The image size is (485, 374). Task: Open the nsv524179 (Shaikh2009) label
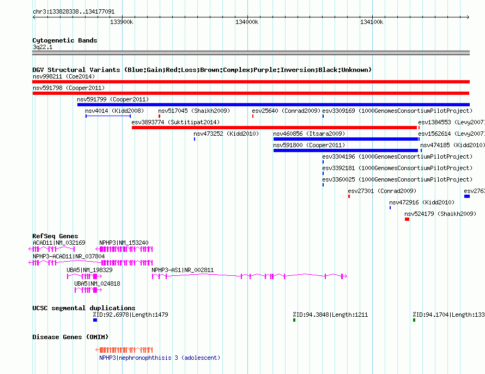pyautogui.click(x=440, y=214)
